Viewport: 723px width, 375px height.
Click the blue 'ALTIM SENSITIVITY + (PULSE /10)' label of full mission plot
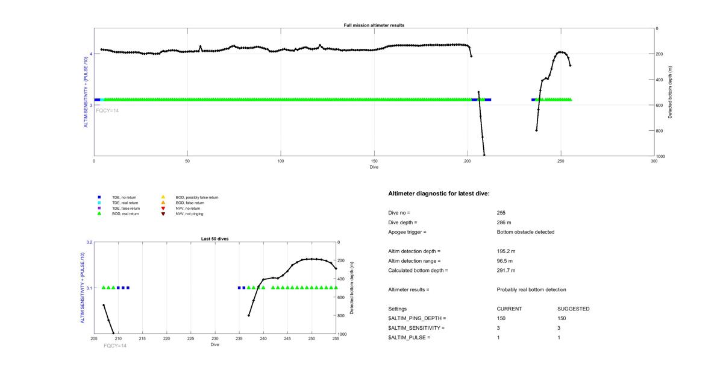pos(86,92)
